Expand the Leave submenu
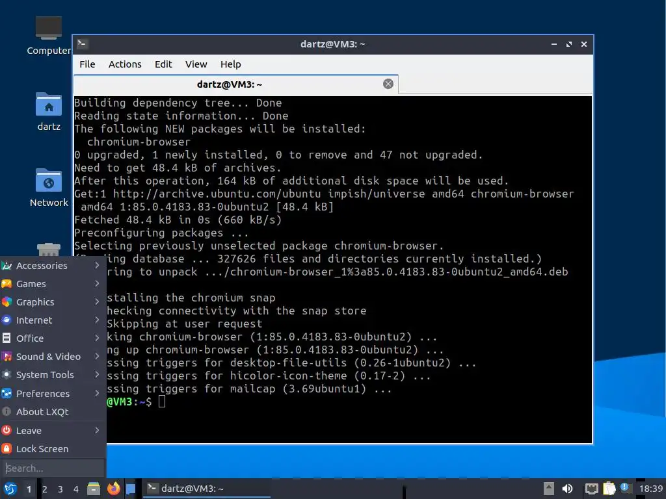 53,431
